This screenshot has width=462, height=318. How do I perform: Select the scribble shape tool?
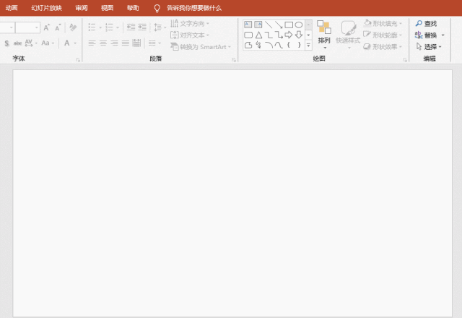coord(258,45)
